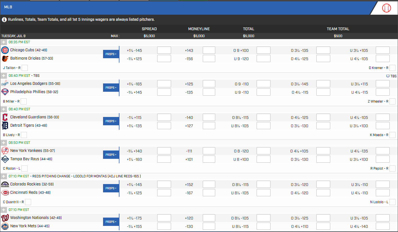Viewport: 398px width, 232px height.
Task: Check the D Kremer pitcher checkbox
Action: [392, 68]
